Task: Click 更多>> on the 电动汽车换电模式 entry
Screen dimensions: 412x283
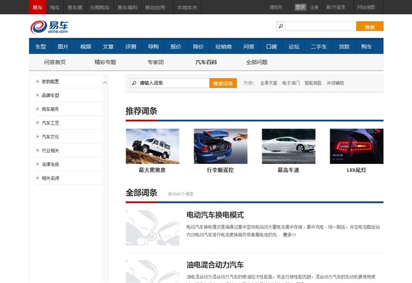Action: (290, 235)
